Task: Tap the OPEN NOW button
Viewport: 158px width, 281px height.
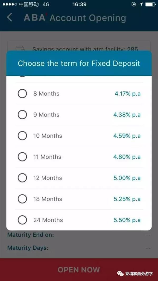Action: click(x=79, y=269)
